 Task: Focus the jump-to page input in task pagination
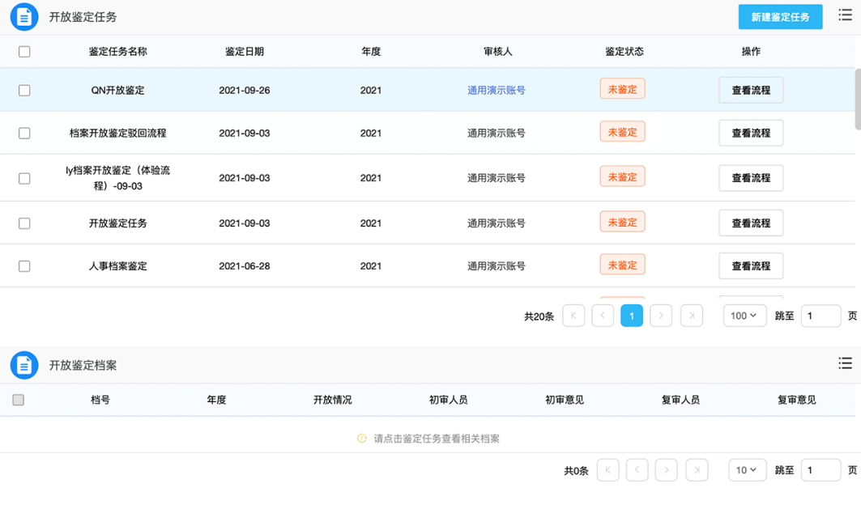[x=821, y=316]
